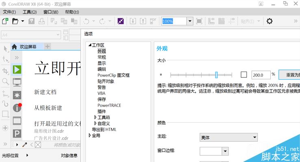
Task: Click the Open folder icon
Action: pos(15,21)
